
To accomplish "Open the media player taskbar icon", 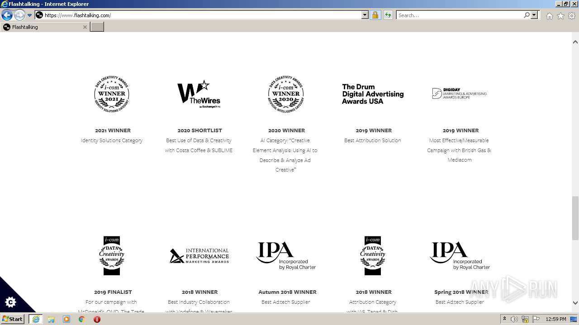I will 66,319.
